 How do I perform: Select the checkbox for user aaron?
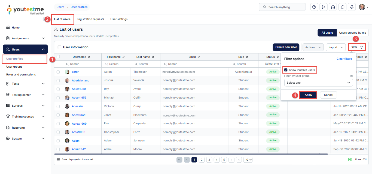point(58,72)
